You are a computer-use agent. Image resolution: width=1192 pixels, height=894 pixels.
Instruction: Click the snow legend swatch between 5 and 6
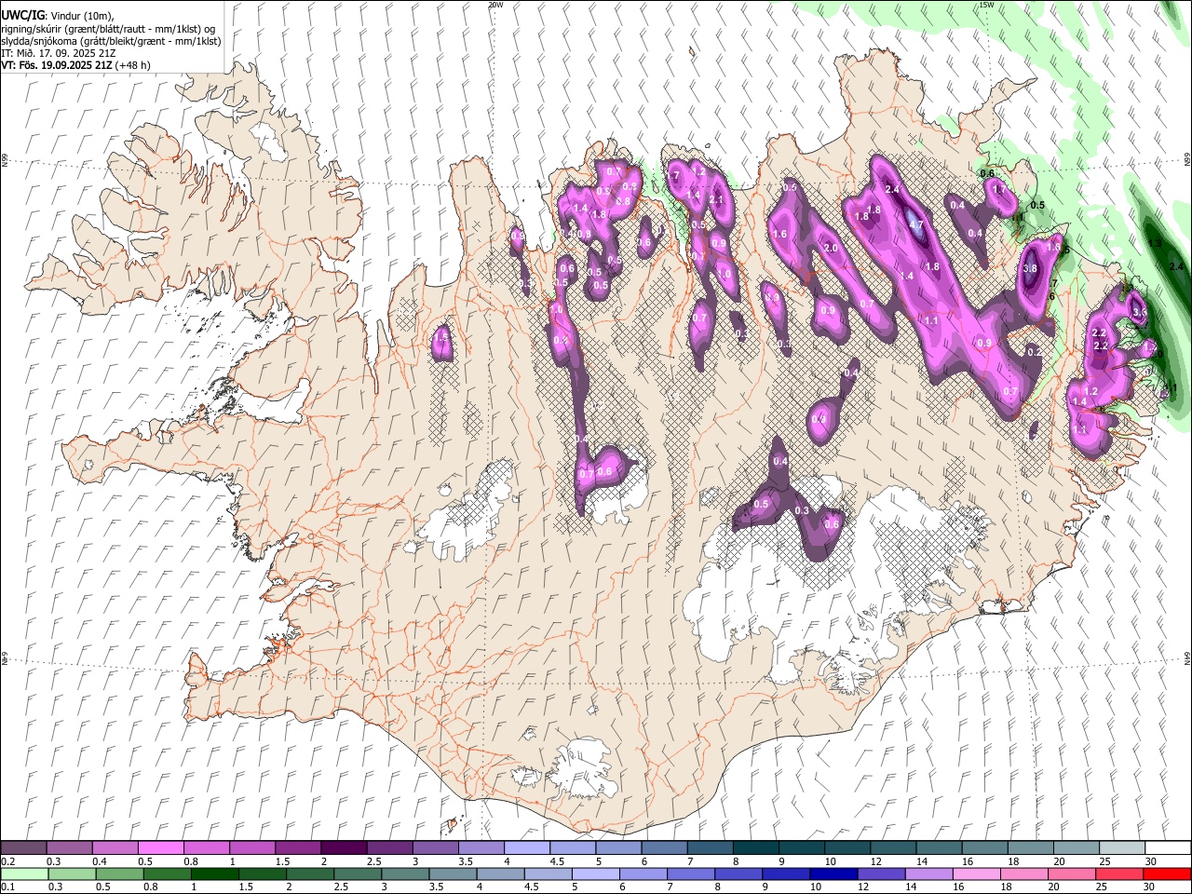click(x=617, y=848)
